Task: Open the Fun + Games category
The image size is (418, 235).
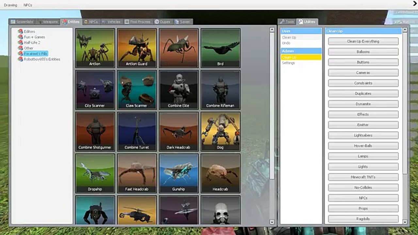Action: tap(34, 37)
